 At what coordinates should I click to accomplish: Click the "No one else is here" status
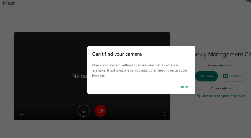pos(221,66)
